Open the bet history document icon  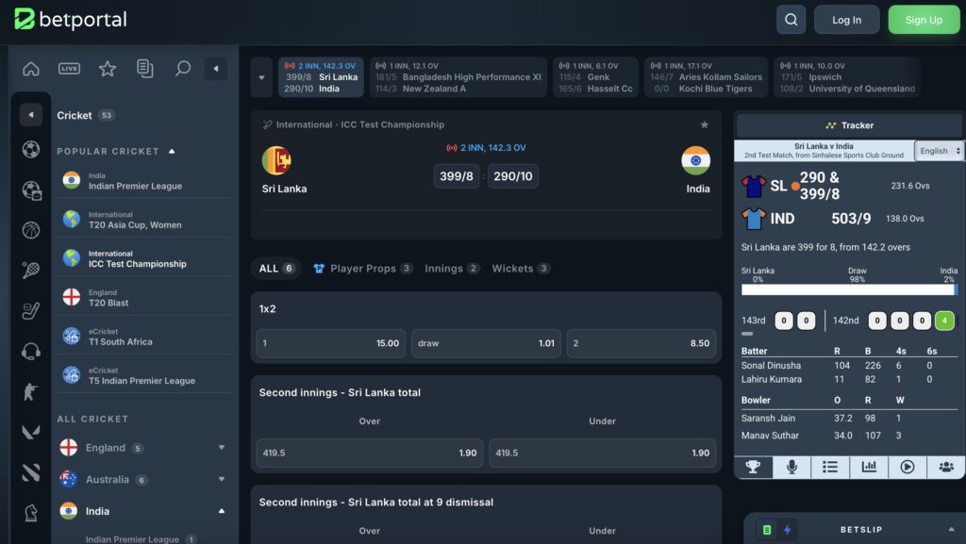144,68
